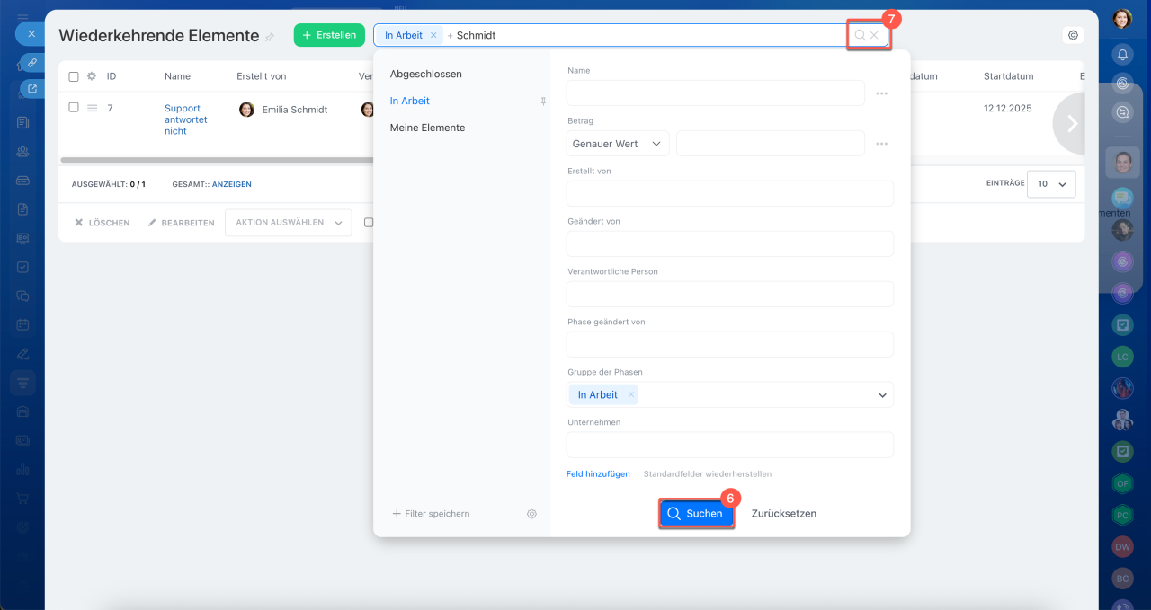Viewport: 1151px width, 610px height.
Task: Click Unternehmen filter field
Action: click(730, 445)
